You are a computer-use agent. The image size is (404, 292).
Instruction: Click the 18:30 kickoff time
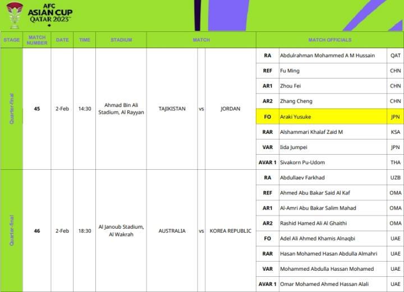(x=84, y=231)
